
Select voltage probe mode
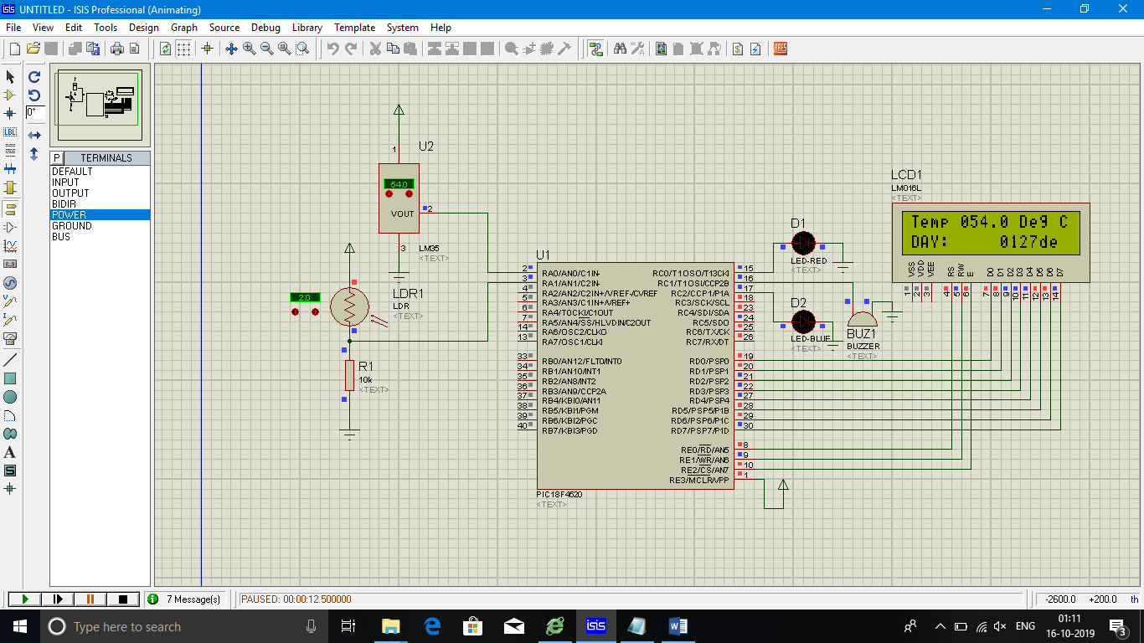pyautogui.click(x=10, y=301)
